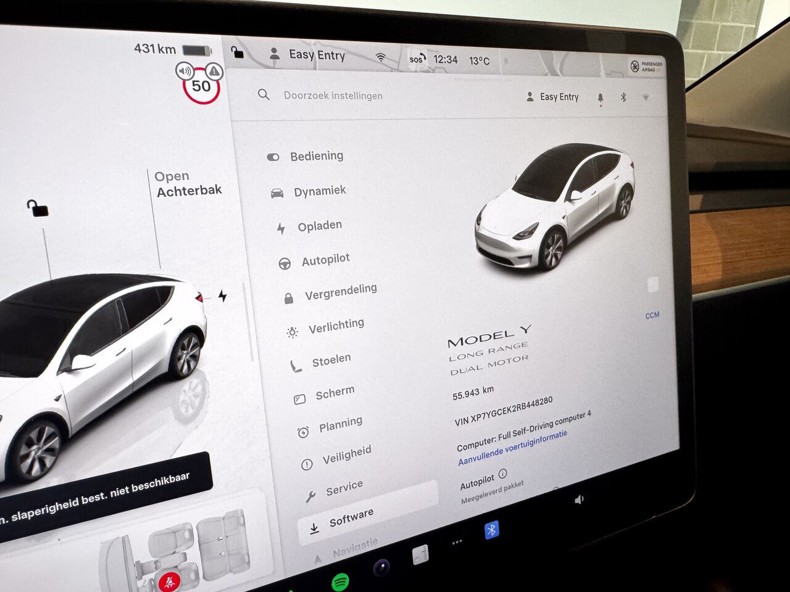Open Easy Entry profile dropdown in status bar
The image size is (790, 592).
pyautogui.click(x=309, y=55)
